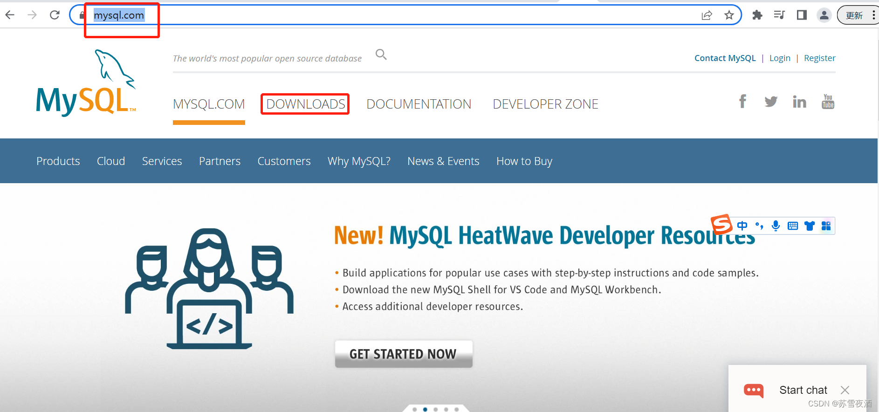Open the Customers menu item
This screenshot has height=412, width=879.
point(284,161)
